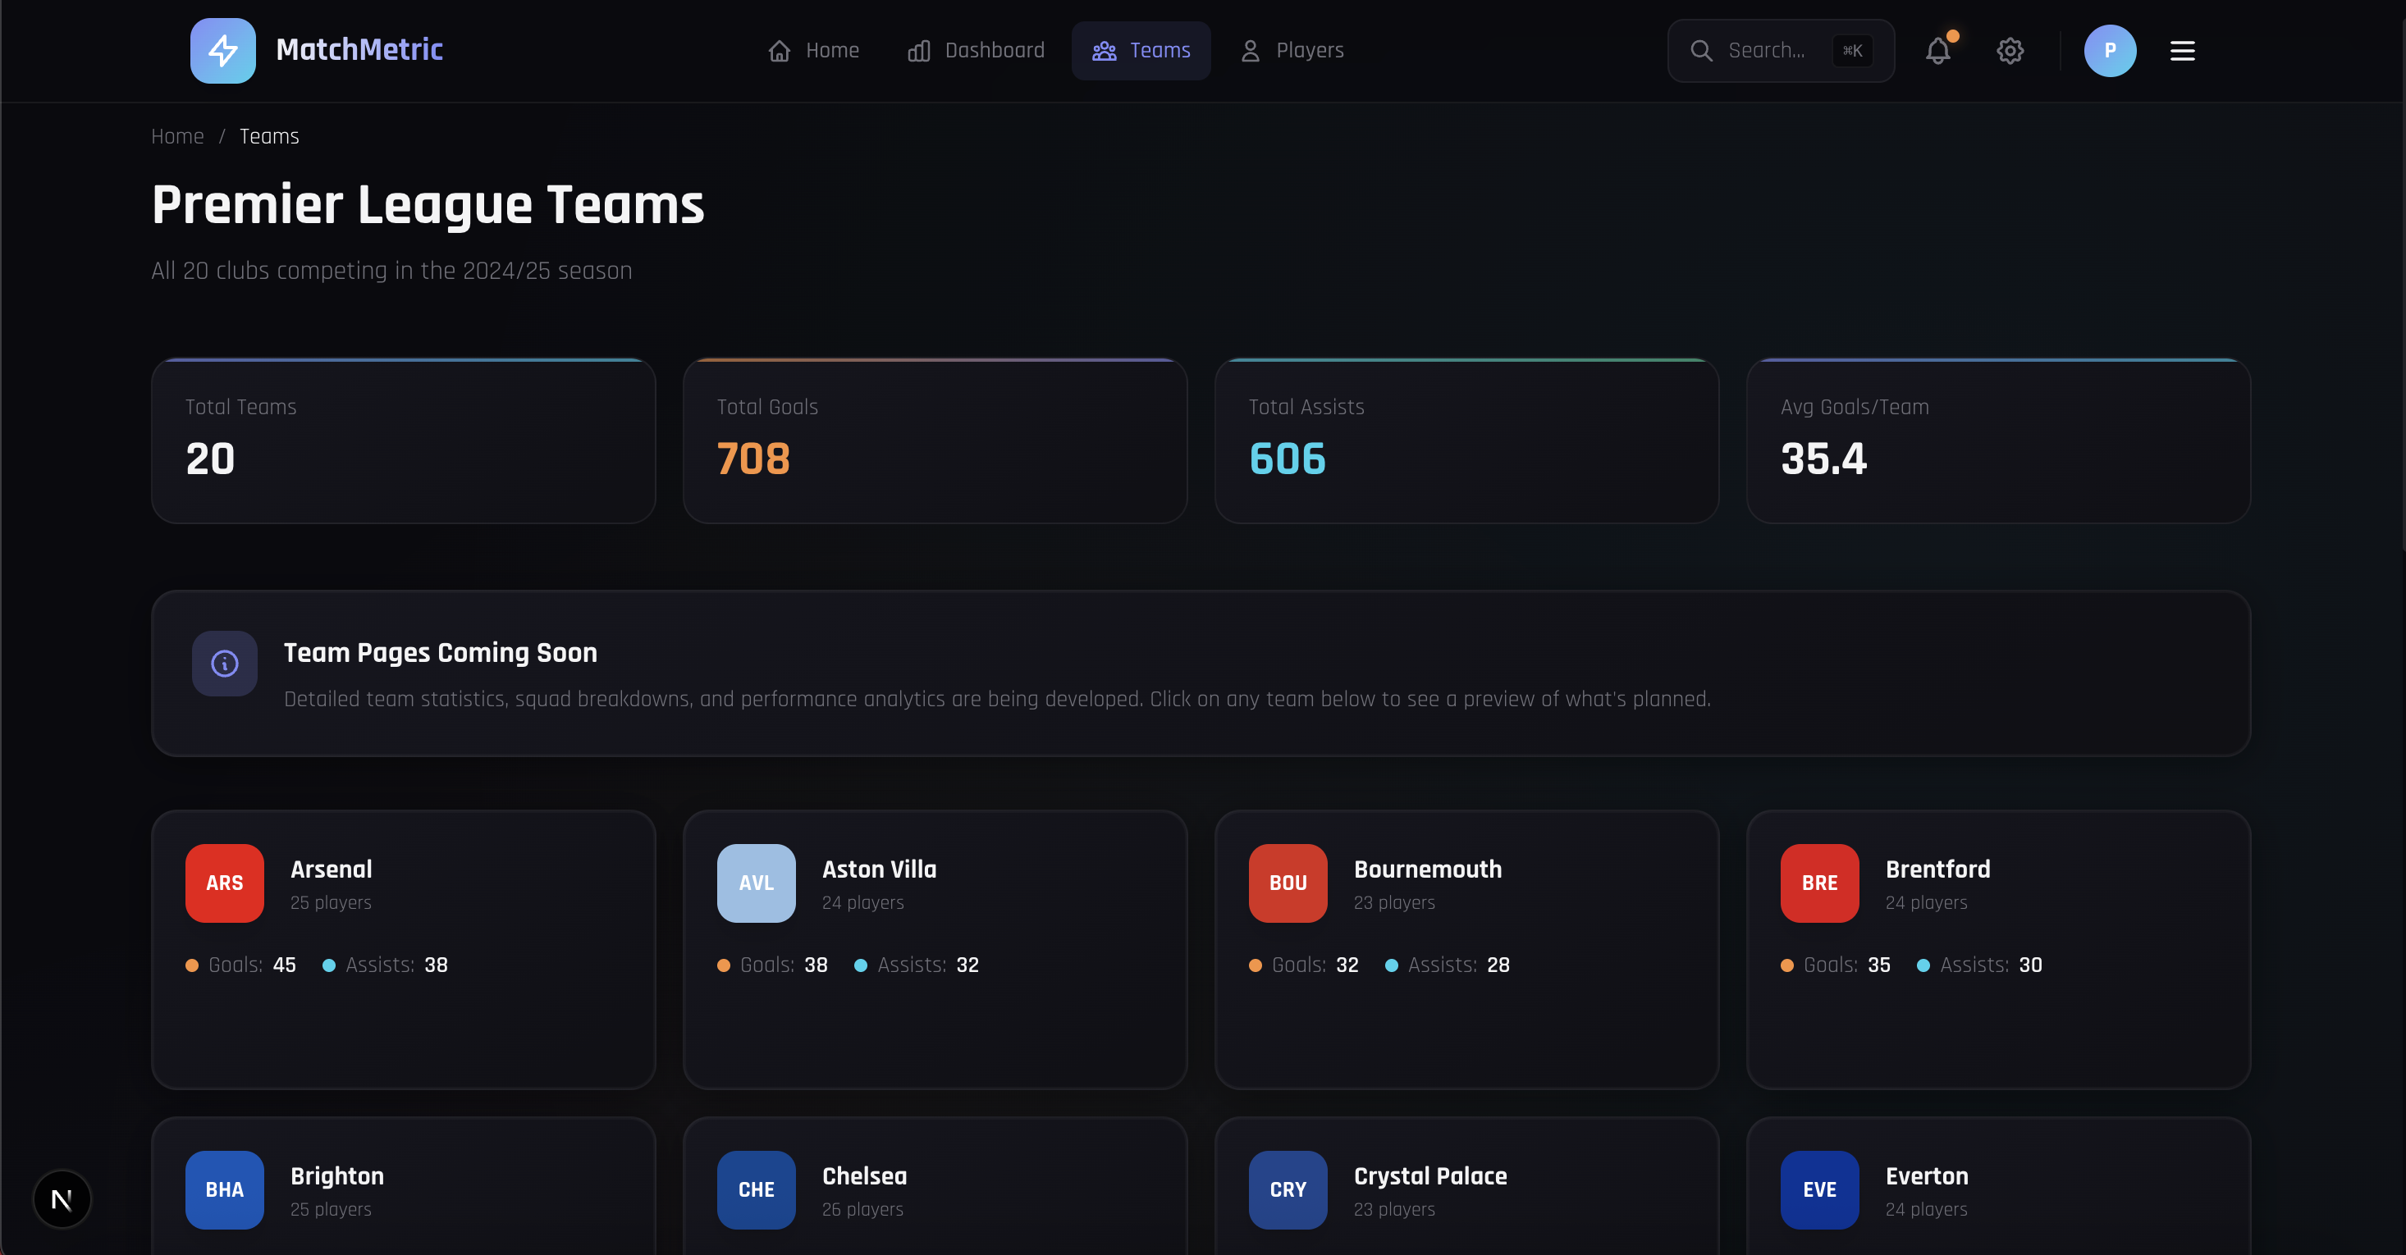2406x1255 pixels.
Task: Navigate Home via the breadcrumb link
Action: coord(177,136)
